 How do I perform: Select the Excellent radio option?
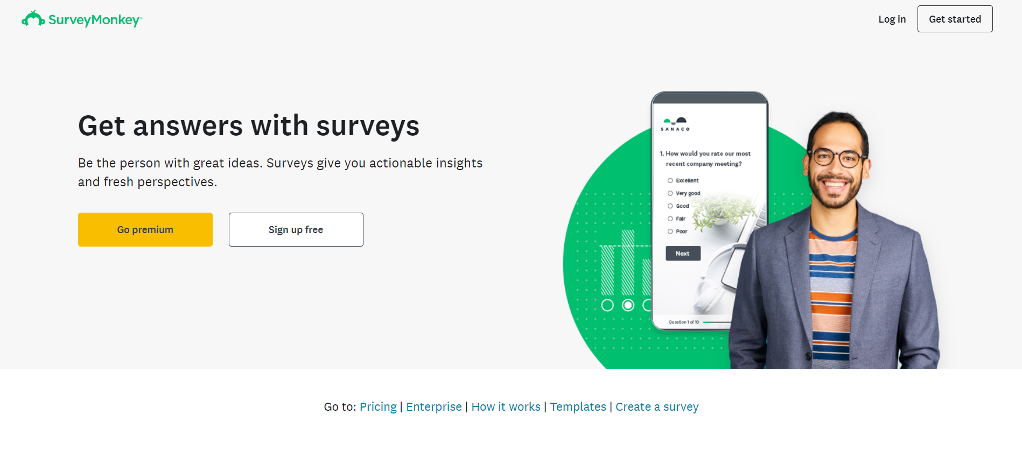coord(670,180)
